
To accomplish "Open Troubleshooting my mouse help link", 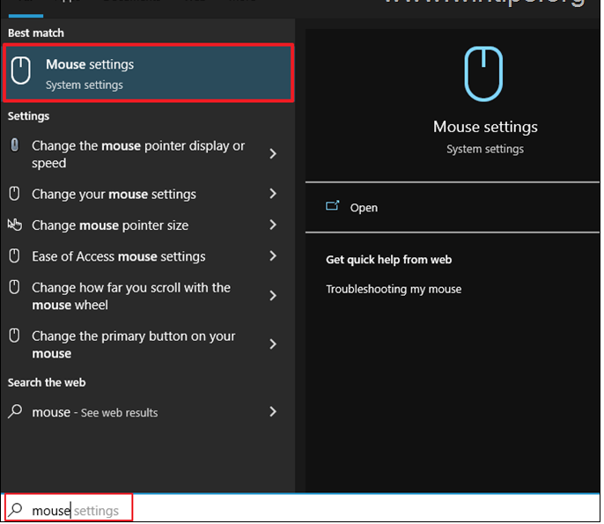I will tap(394, 289).
